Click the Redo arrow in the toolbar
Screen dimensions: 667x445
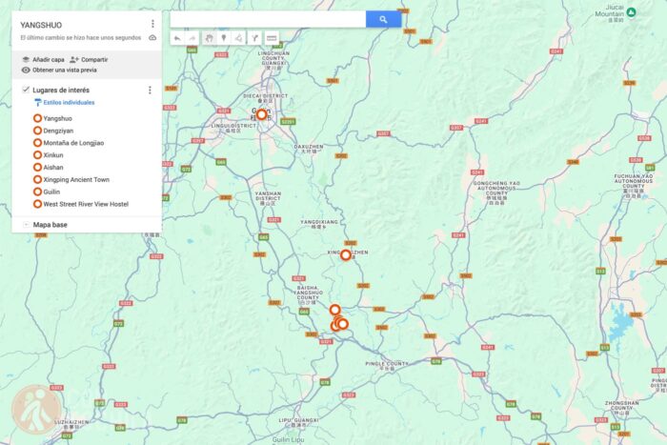[x=192, y=38]
